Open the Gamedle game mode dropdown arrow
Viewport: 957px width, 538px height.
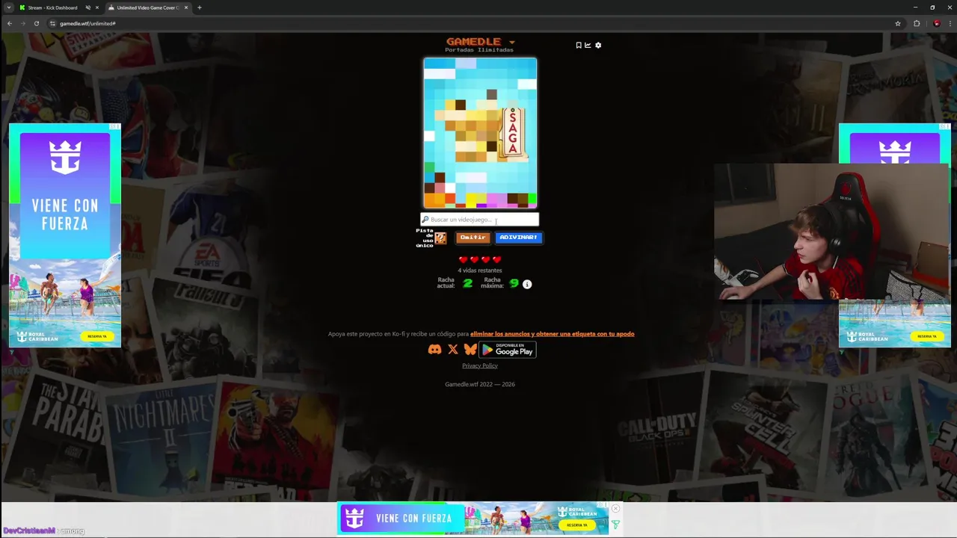(x=512, y=43)
